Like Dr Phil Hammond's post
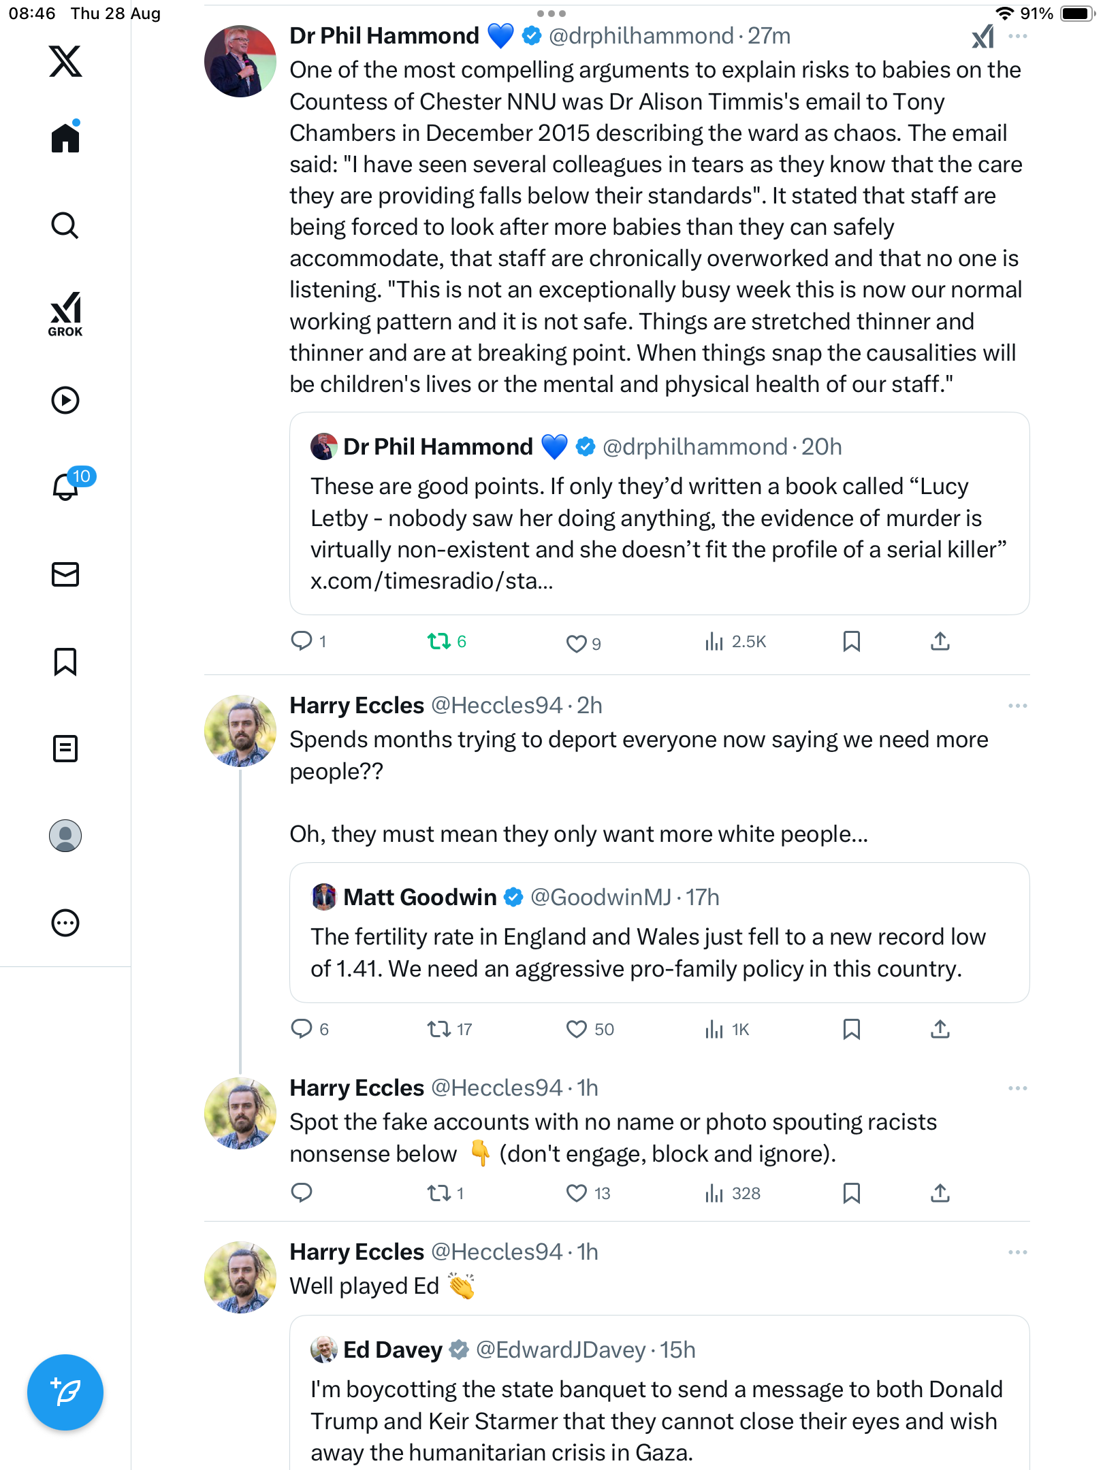This screenshot has height=1470, width=1103. [577, 643]
